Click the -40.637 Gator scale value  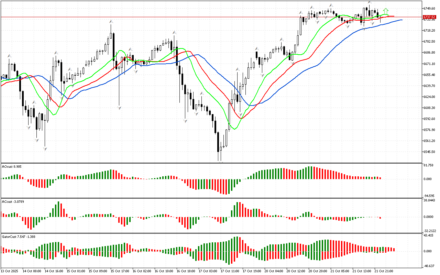click(x=429, y=266)
